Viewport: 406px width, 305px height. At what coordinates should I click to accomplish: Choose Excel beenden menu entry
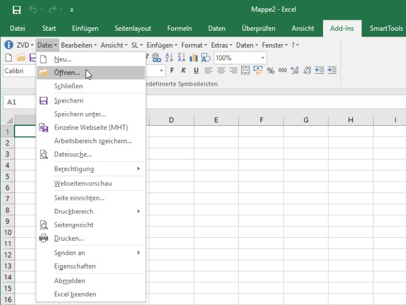91,294
